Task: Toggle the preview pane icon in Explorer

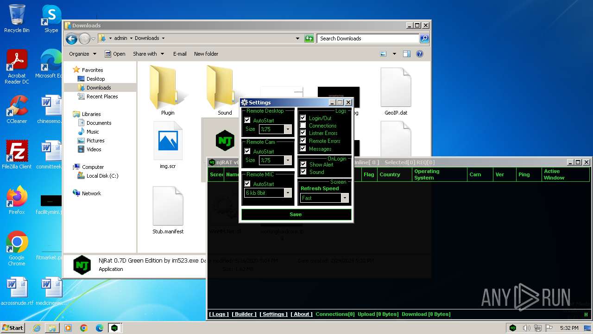Action: (x=406, y=54)
